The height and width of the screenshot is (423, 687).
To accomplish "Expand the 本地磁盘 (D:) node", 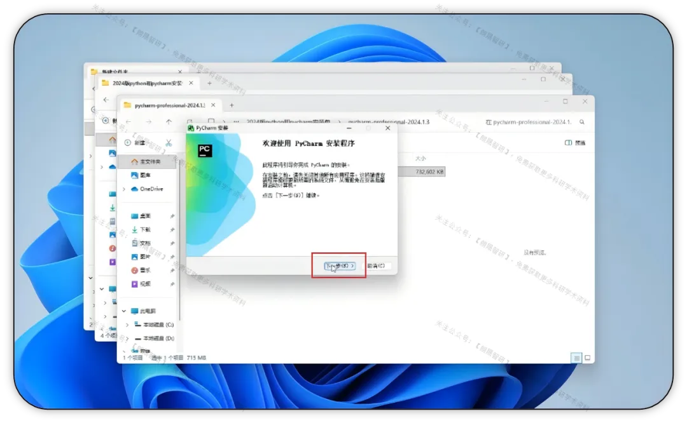I will point(127,339).
